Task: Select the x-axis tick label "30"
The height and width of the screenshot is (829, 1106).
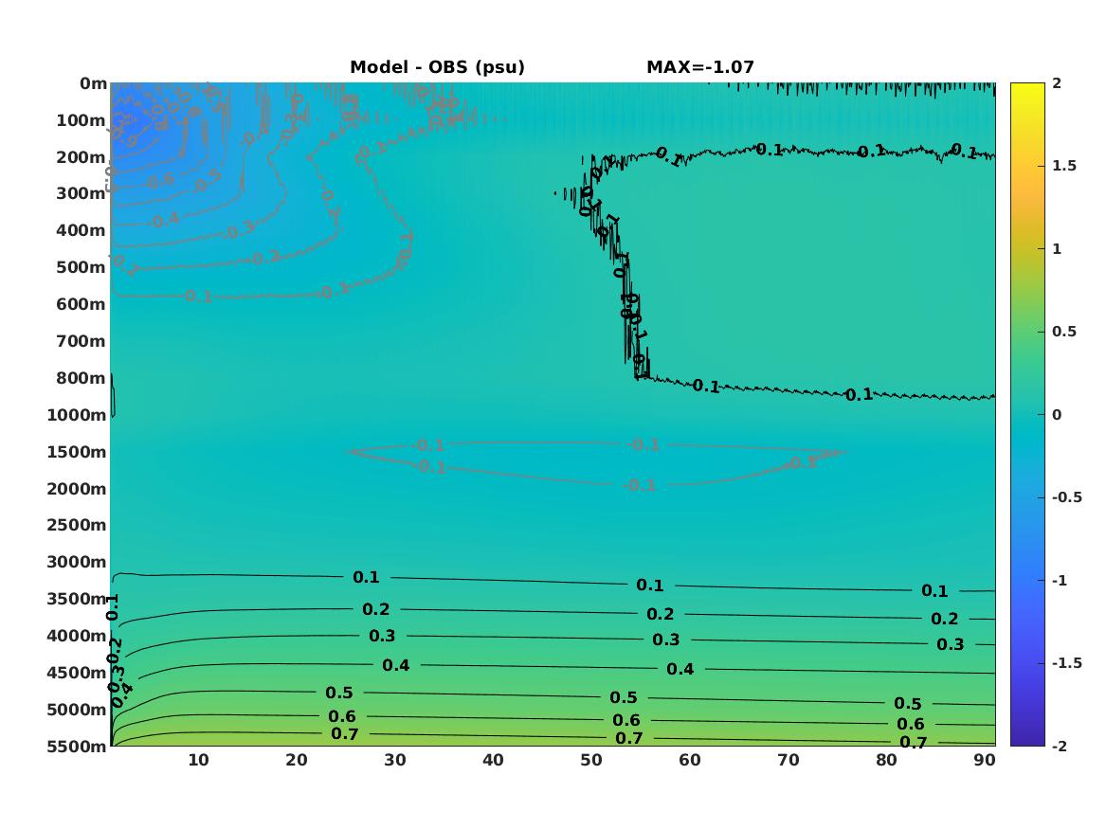Action: click(395, 760)
